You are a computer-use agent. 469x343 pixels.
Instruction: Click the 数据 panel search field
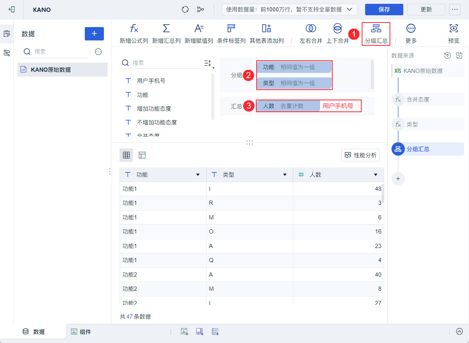55,52
